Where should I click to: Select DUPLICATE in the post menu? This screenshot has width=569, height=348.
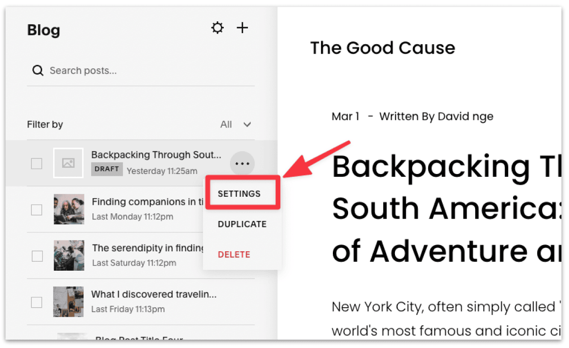pos(242,224)
